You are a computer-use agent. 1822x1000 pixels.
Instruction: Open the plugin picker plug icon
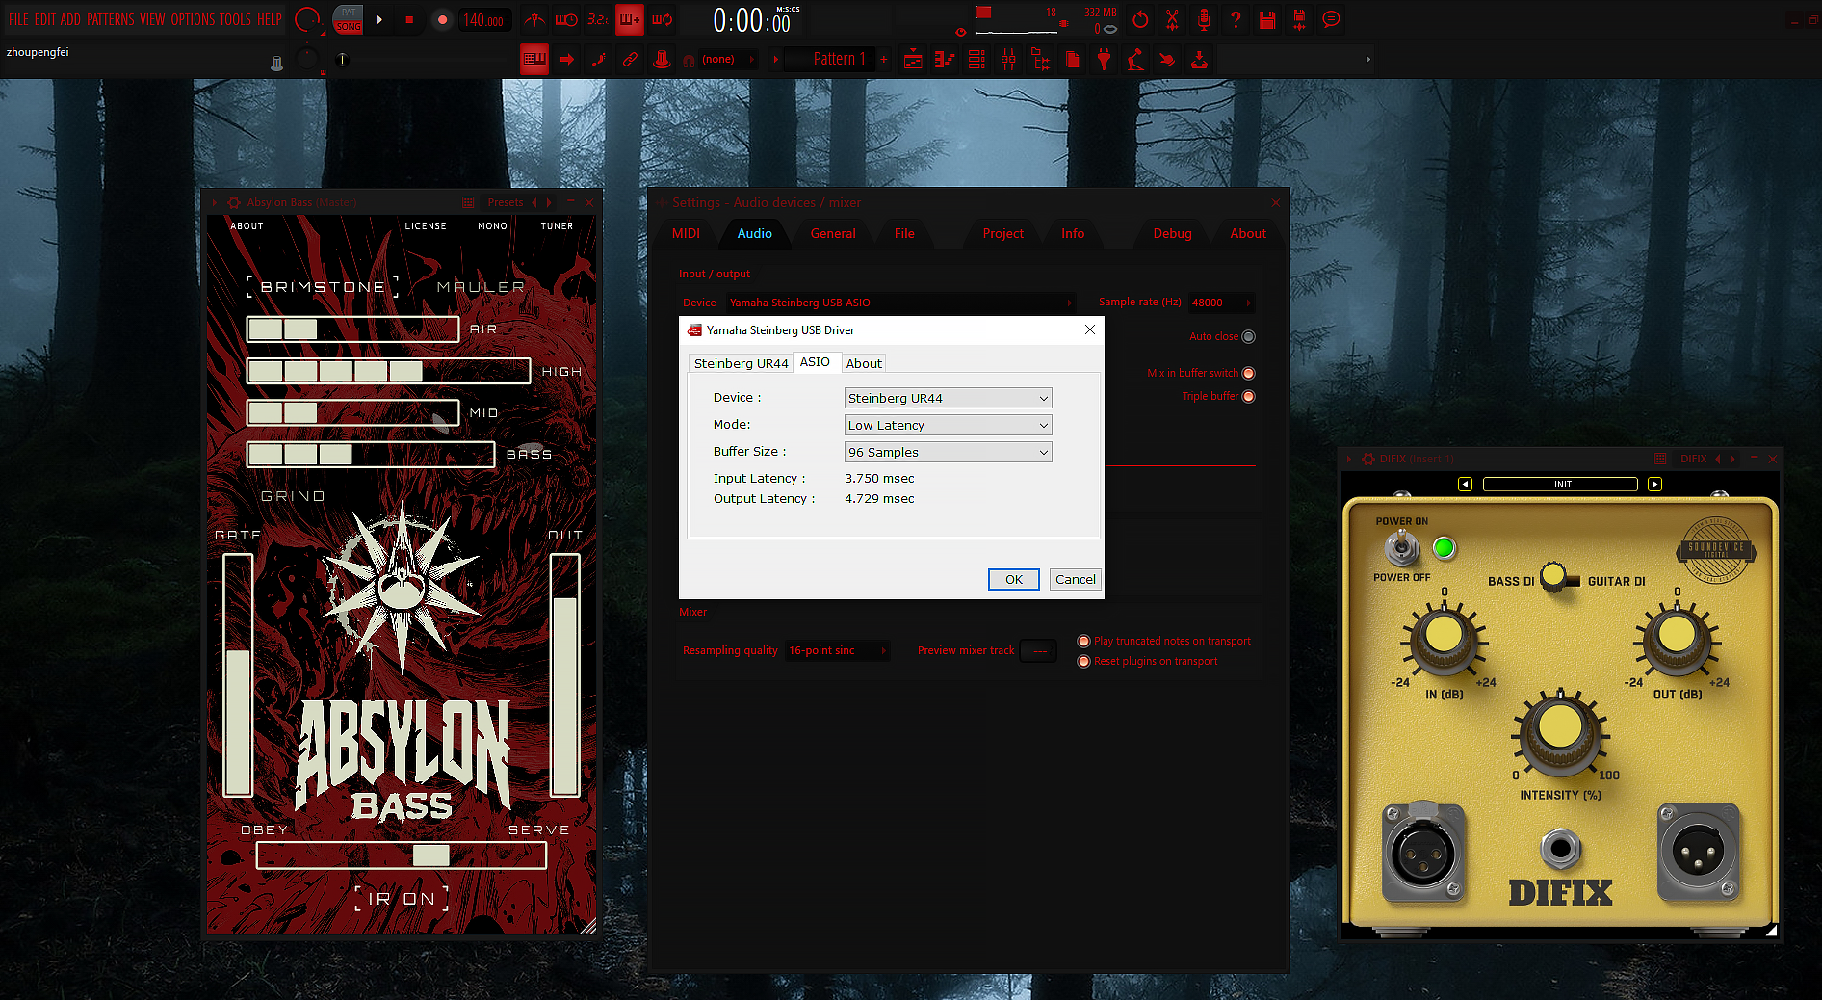tap(1104, 60)
